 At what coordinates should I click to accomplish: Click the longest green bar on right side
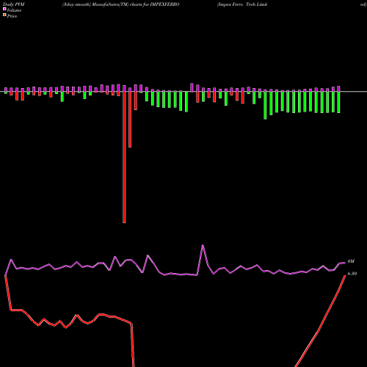pos(265,106)
